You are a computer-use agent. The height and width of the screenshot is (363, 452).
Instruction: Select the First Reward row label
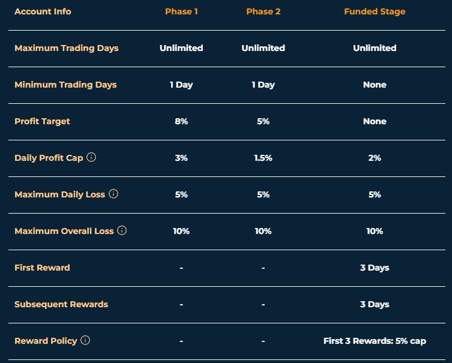click(42, 268)
